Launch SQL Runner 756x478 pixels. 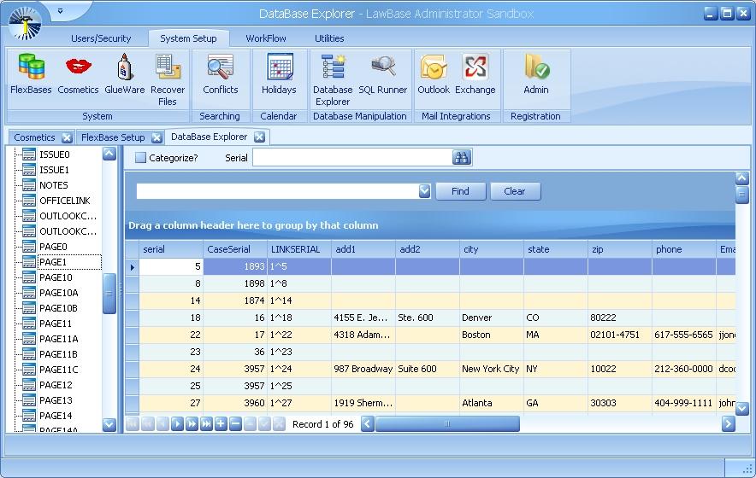point(383,73)
